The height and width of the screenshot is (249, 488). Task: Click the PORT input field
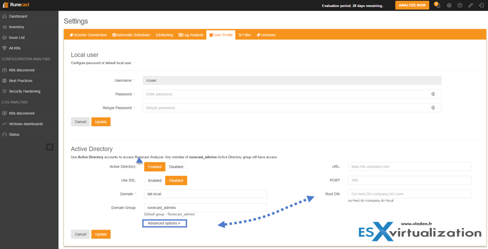click(x=410, y=180)
